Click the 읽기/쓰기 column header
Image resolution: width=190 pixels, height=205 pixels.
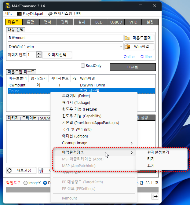coord(38,78)
